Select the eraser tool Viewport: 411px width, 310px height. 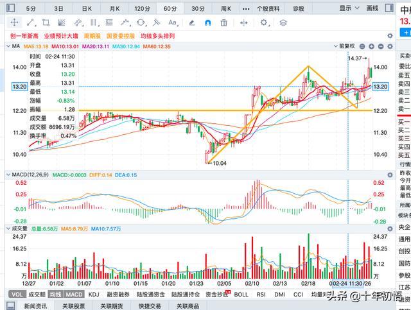(192, 23)
